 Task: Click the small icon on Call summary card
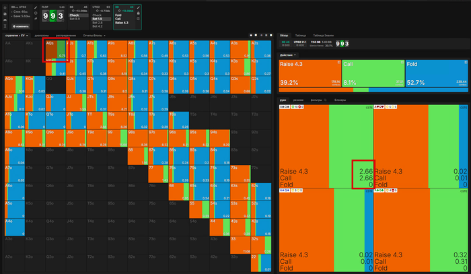(x=402, y=63)
